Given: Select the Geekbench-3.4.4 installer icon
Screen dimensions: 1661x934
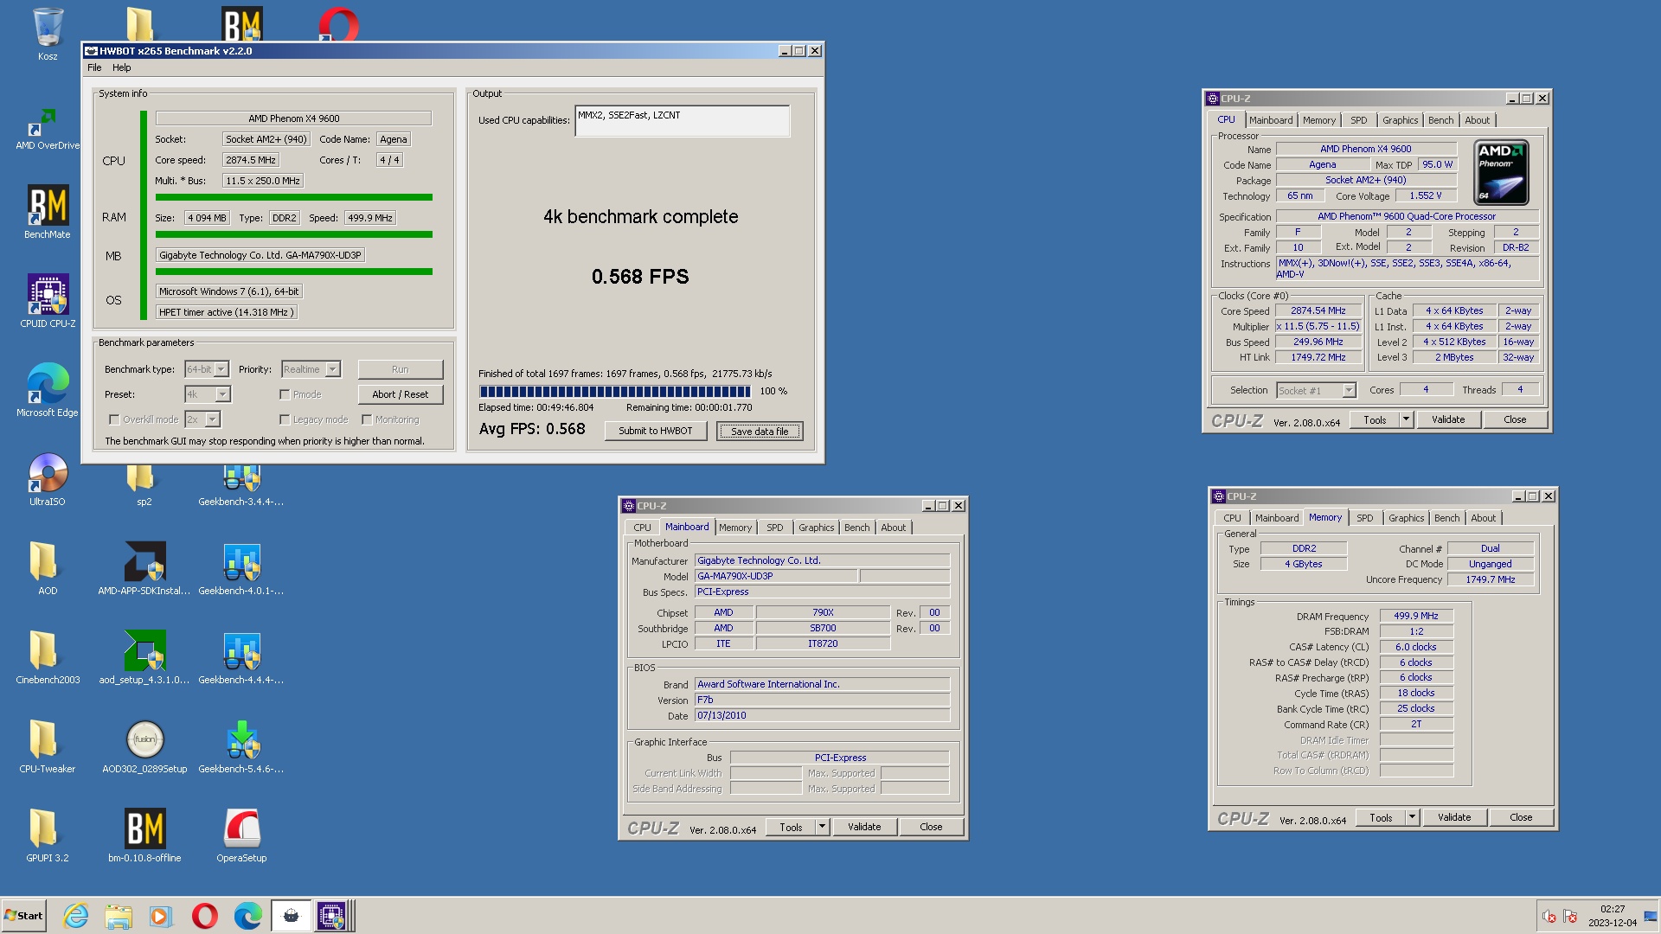Looking at the screenshot, I should [241, 484].
